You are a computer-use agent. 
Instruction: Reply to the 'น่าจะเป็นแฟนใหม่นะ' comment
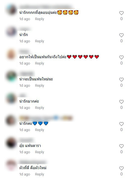[x=39, y=85]
